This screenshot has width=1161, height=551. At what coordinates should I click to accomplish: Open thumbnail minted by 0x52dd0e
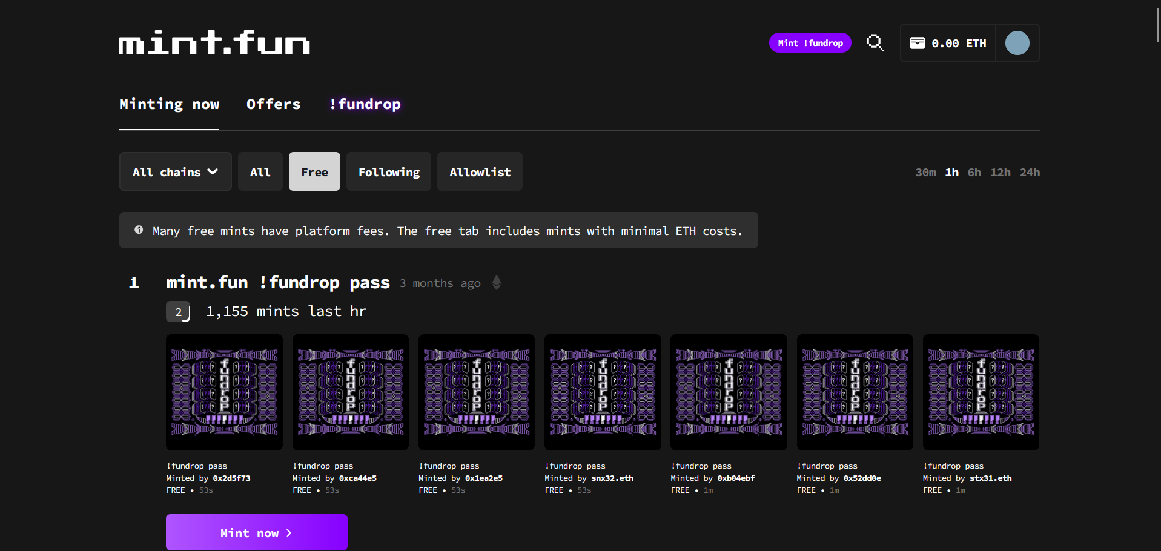(x=855, y=392)
